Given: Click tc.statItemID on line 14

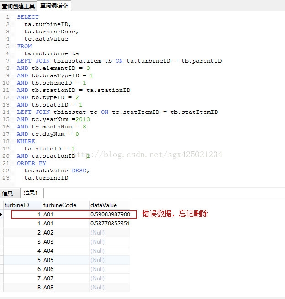Looking at the screenshot, I should tap(136, 112).
